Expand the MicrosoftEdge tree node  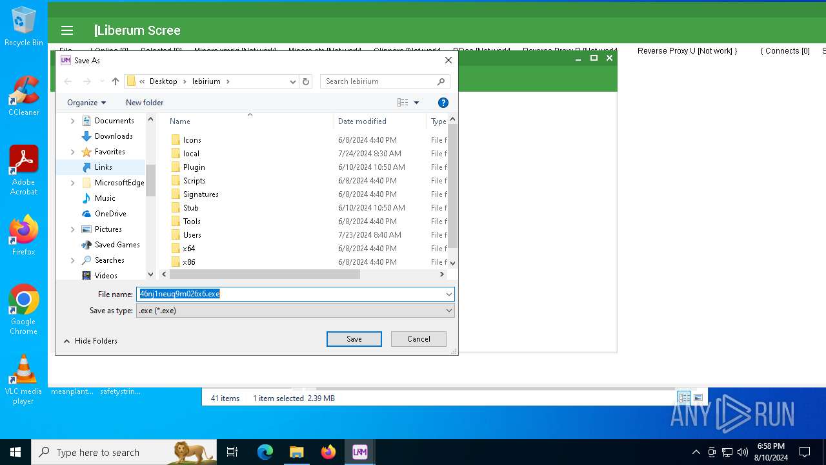tap(72, 183)
